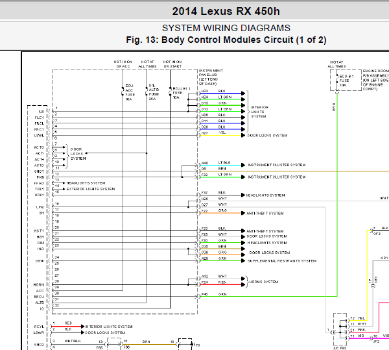
Task: Click the A40 LT BLU wire label
Action: coord(216,162)
